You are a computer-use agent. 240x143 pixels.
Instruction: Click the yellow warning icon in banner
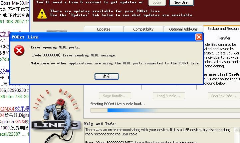(42, 14)
